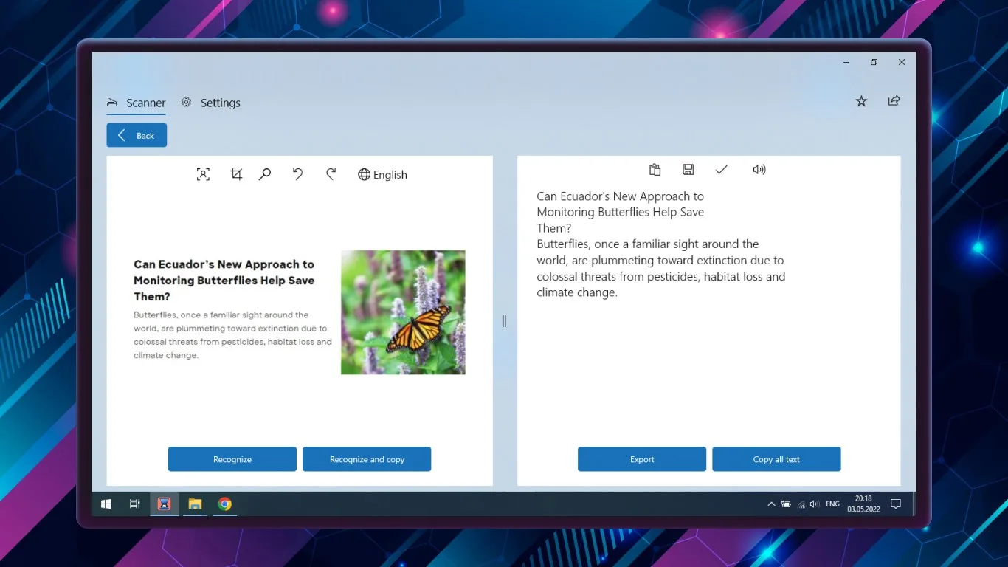Activate the crop tool icon
The image size is (1008, 567).
236,174
